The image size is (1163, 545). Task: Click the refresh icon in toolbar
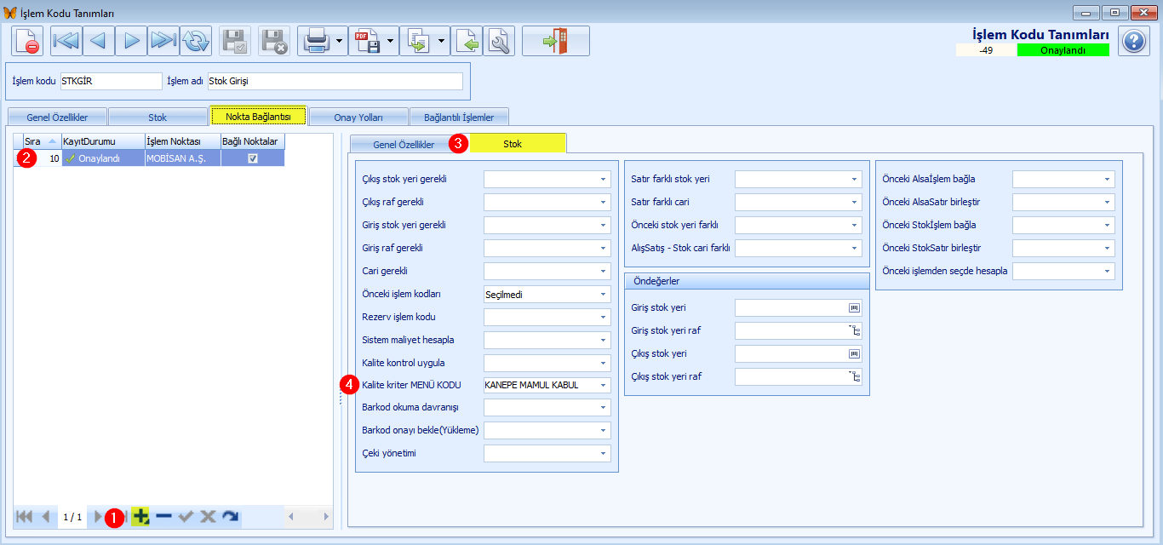coord(195,41)
